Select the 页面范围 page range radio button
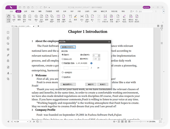170x129 pixels. coord(62,63)
